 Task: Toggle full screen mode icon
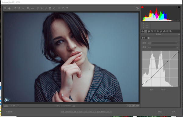click(137, 8)
